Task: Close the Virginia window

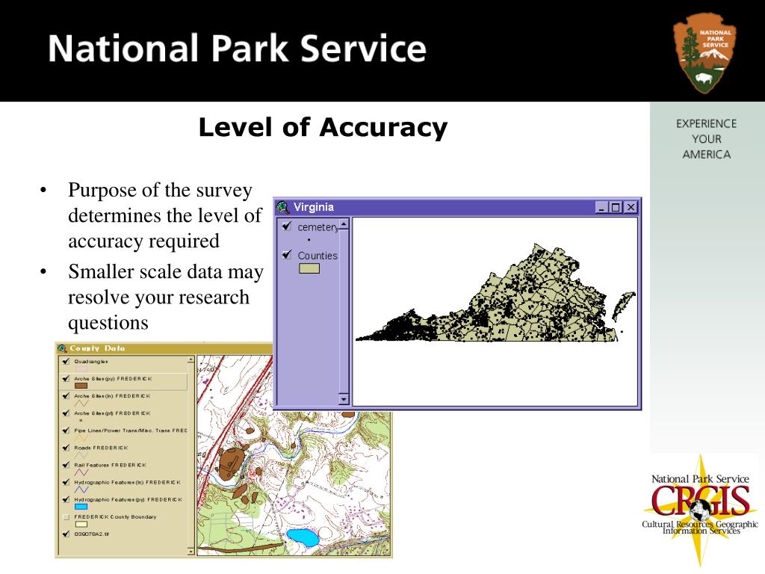Action: [x=631, y=208]
